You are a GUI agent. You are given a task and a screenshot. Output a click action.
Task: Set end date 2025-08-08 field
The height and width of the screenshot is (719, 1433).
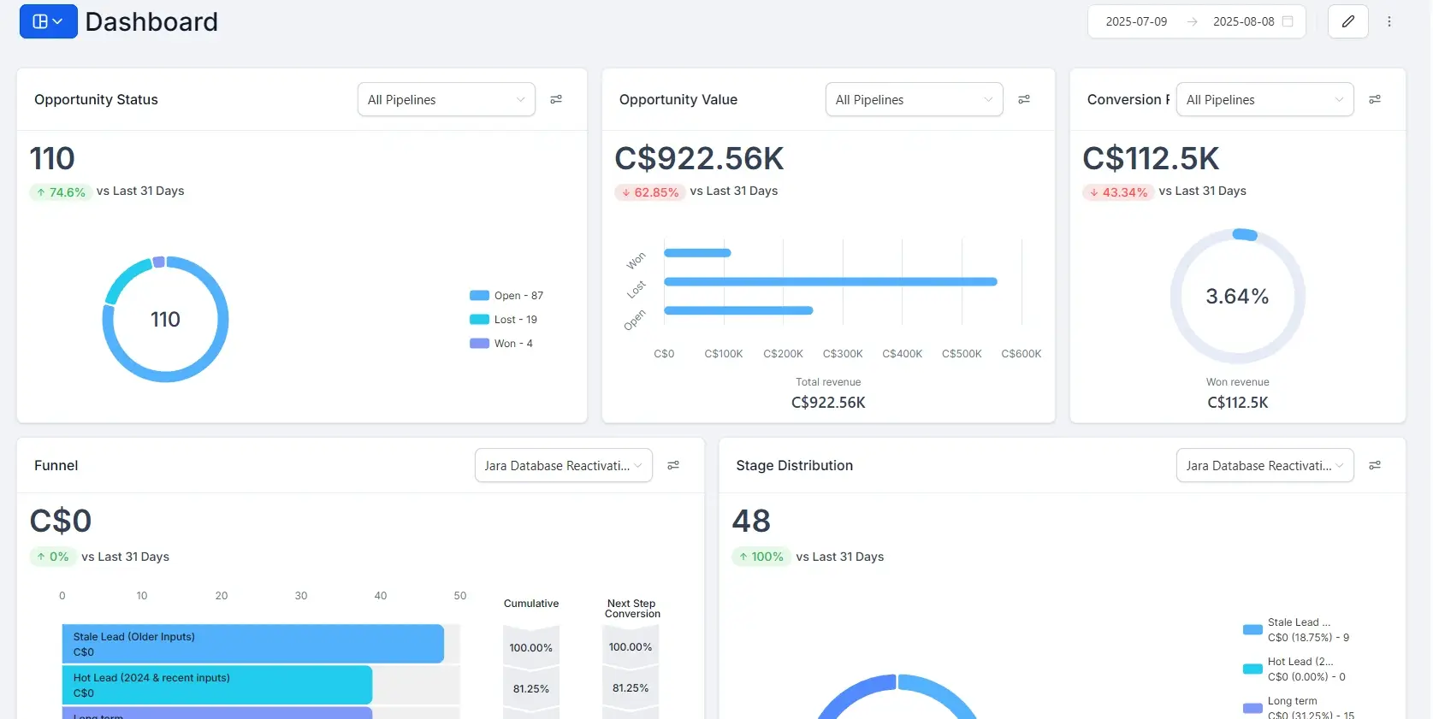click(1244, 21)
